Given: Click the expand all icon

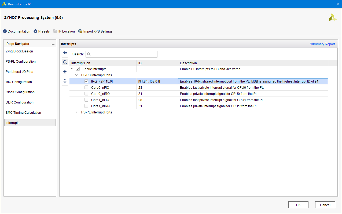Looking at the screenshot, I should click(65, 81).
